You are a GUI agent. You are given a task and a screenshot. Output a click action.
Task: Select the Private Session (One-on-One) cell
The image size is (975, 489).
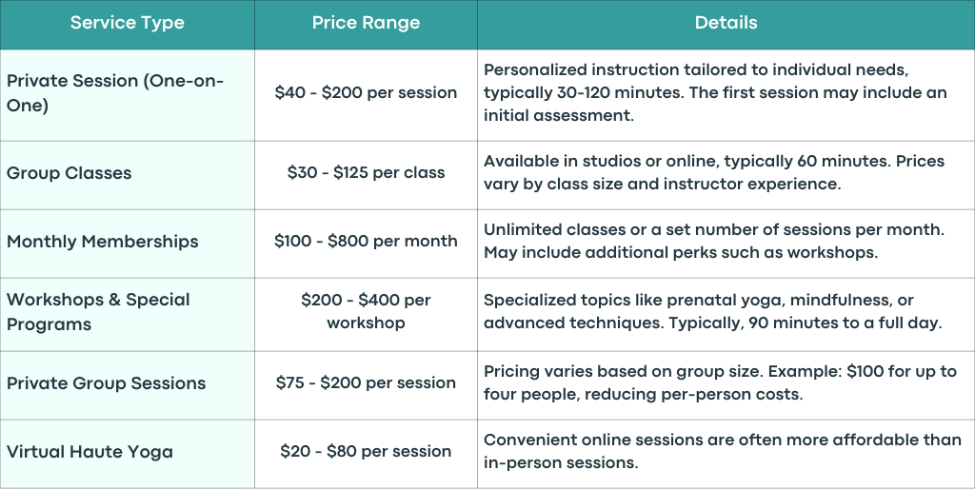[127, 95]
